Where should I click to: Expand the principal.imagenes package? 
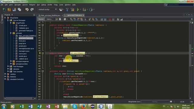(x=11, y=61)
